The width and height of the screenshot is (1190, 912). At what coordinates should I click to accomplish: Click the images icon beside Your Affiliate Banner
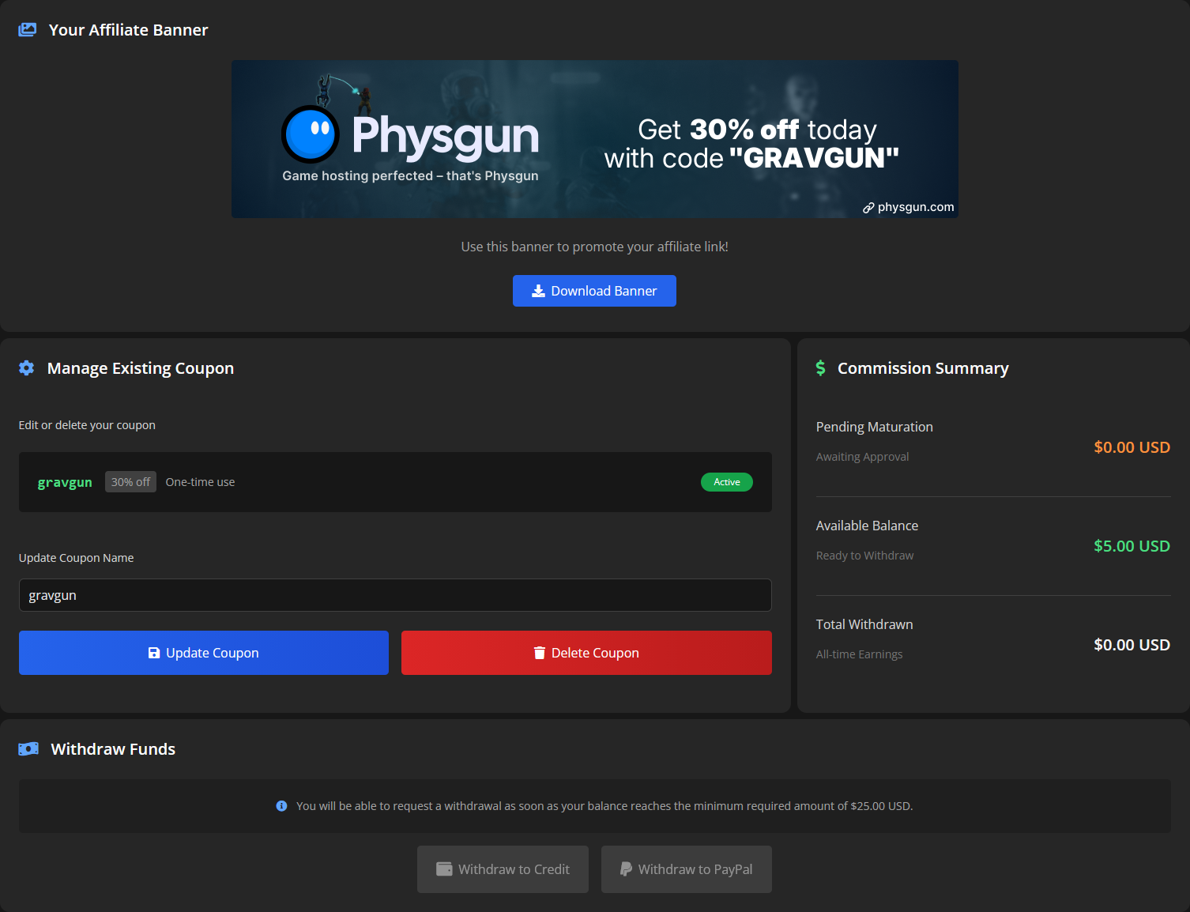tap(28, 30)
